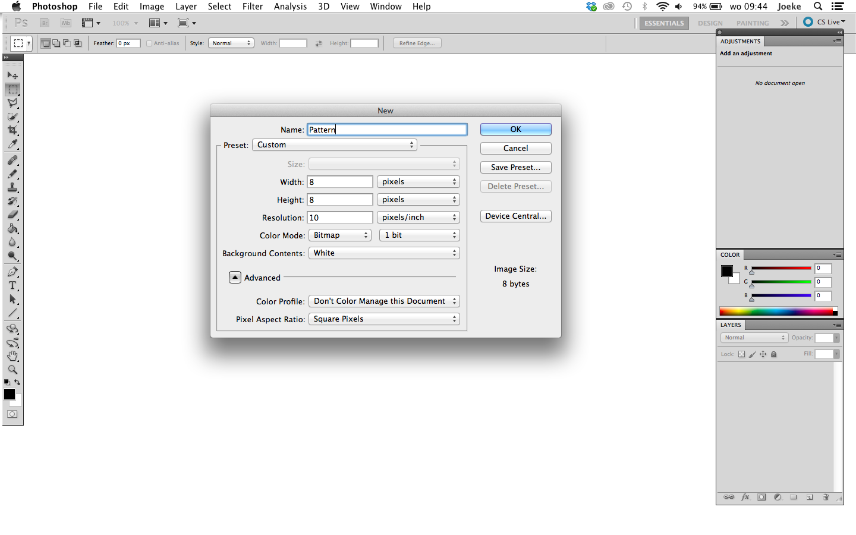Select the Crop tool
The width and height of the screenshot is (856, 535).
[12, 130]
